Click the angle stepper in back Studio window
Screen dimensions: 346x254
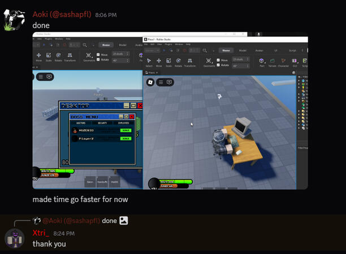tap(127, 60)
